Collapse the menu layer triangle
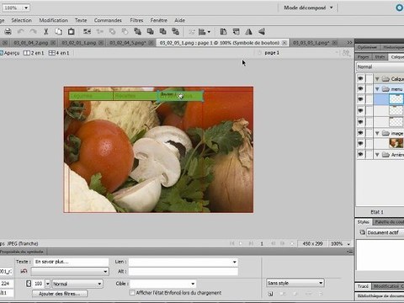 (x=377, y=89)
